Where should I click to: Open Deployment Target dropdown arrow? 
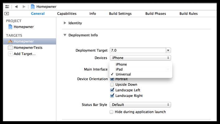(x=168, y=50)
